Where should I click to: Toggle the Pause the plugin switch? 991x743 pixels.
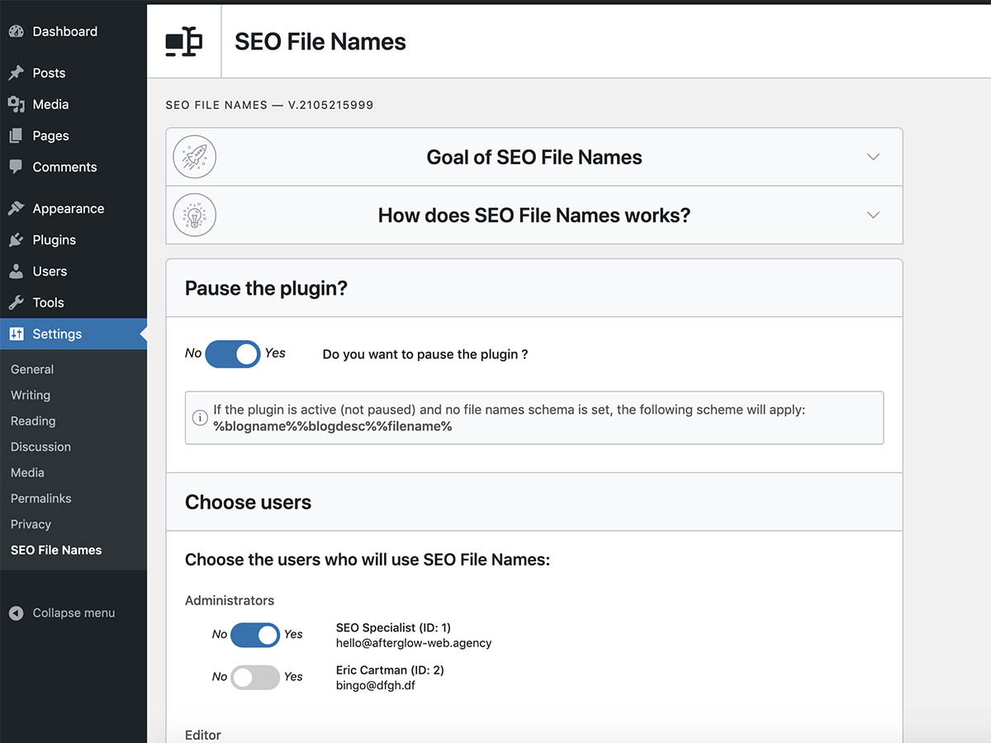click(x=233, y=354)
